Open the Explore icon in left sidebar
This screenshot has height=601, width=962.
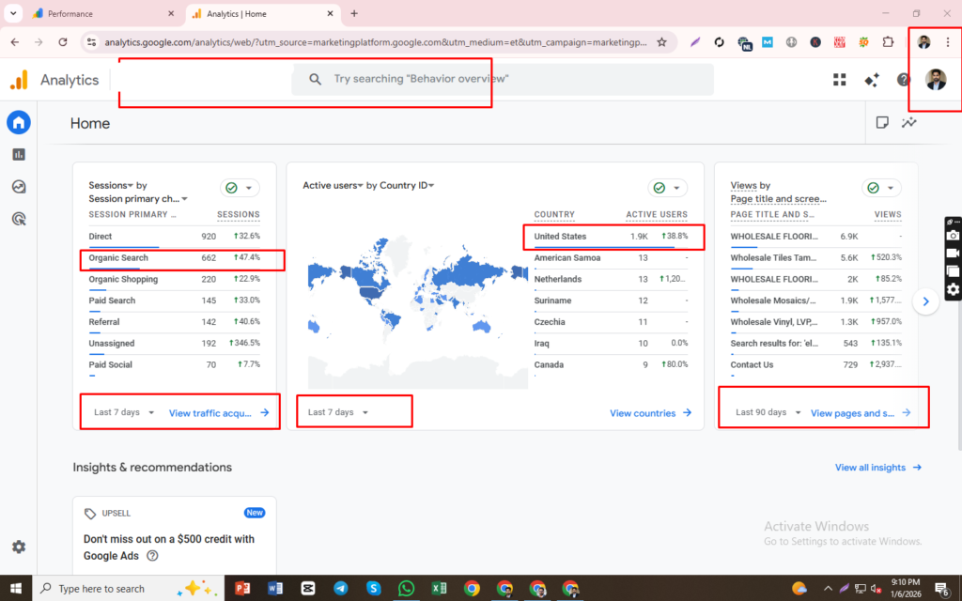pos(19,186)
